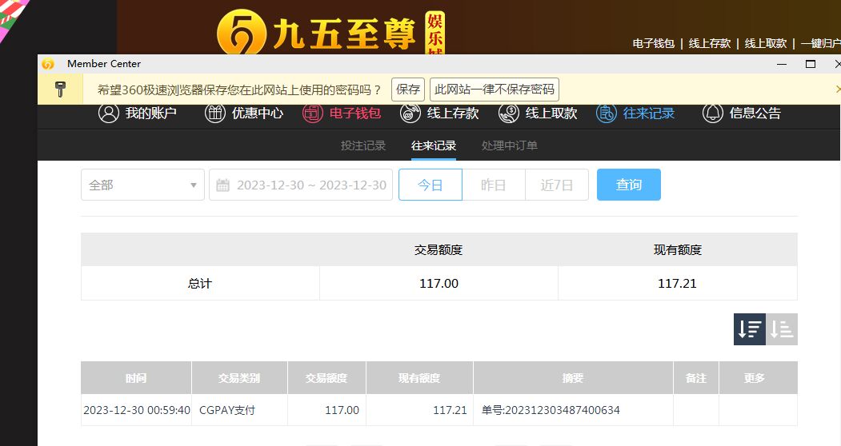Switch to 往来记录 sub-tab
Viewport: 841px width, 446px height.
[434, 145]
